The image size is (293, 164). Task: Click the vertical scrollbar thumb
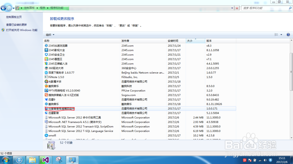[x=291, y=72]
